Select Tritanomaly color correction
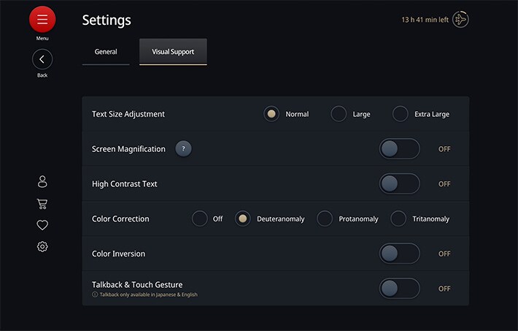Screen dimensions: 518x331 coord(398,218)
